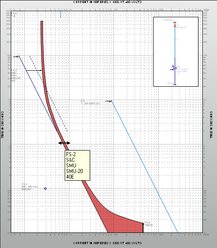Image resolution: width=217 pixels, height=248 pixels.
Task: Click the black double-headed arrow on the fuse curve
Action: click(x=64, y=143)
